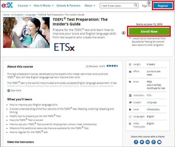Viewport: 175px width, 147px height.
Task: Click the graduation cap Subject icon
Action: tap(130, 102)
